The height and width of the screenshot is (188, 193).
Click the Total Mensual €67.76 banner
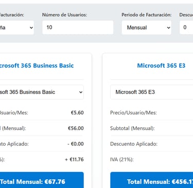coord(42,180)
